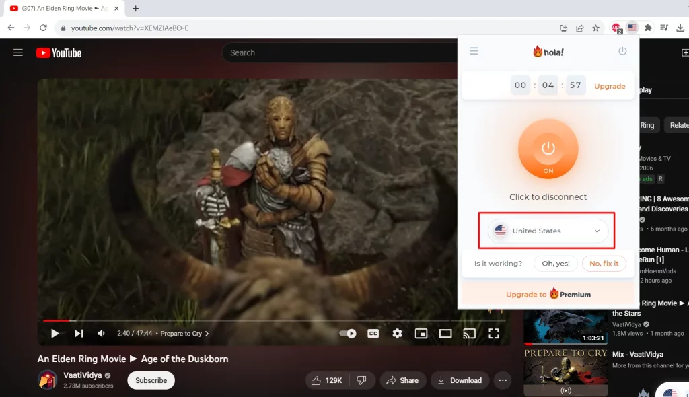Viewport: 689px width, 397px height.
Task: Open the Hola hamburger menu
Action: 474,51
